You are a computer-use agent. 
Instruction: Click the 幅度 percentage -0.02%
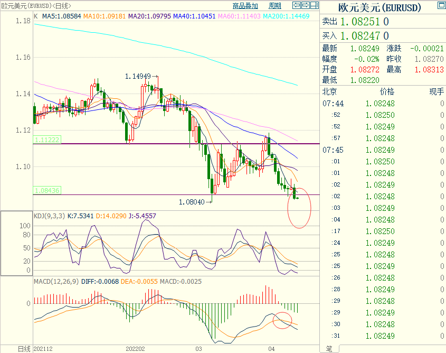[x=367, y=59]
